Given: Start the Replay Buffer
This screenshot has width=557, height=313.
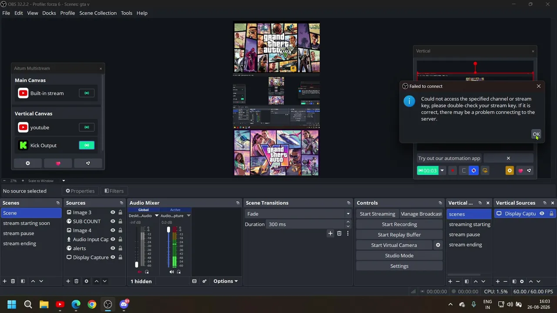Looking at the screenshot, I should 399,235.
